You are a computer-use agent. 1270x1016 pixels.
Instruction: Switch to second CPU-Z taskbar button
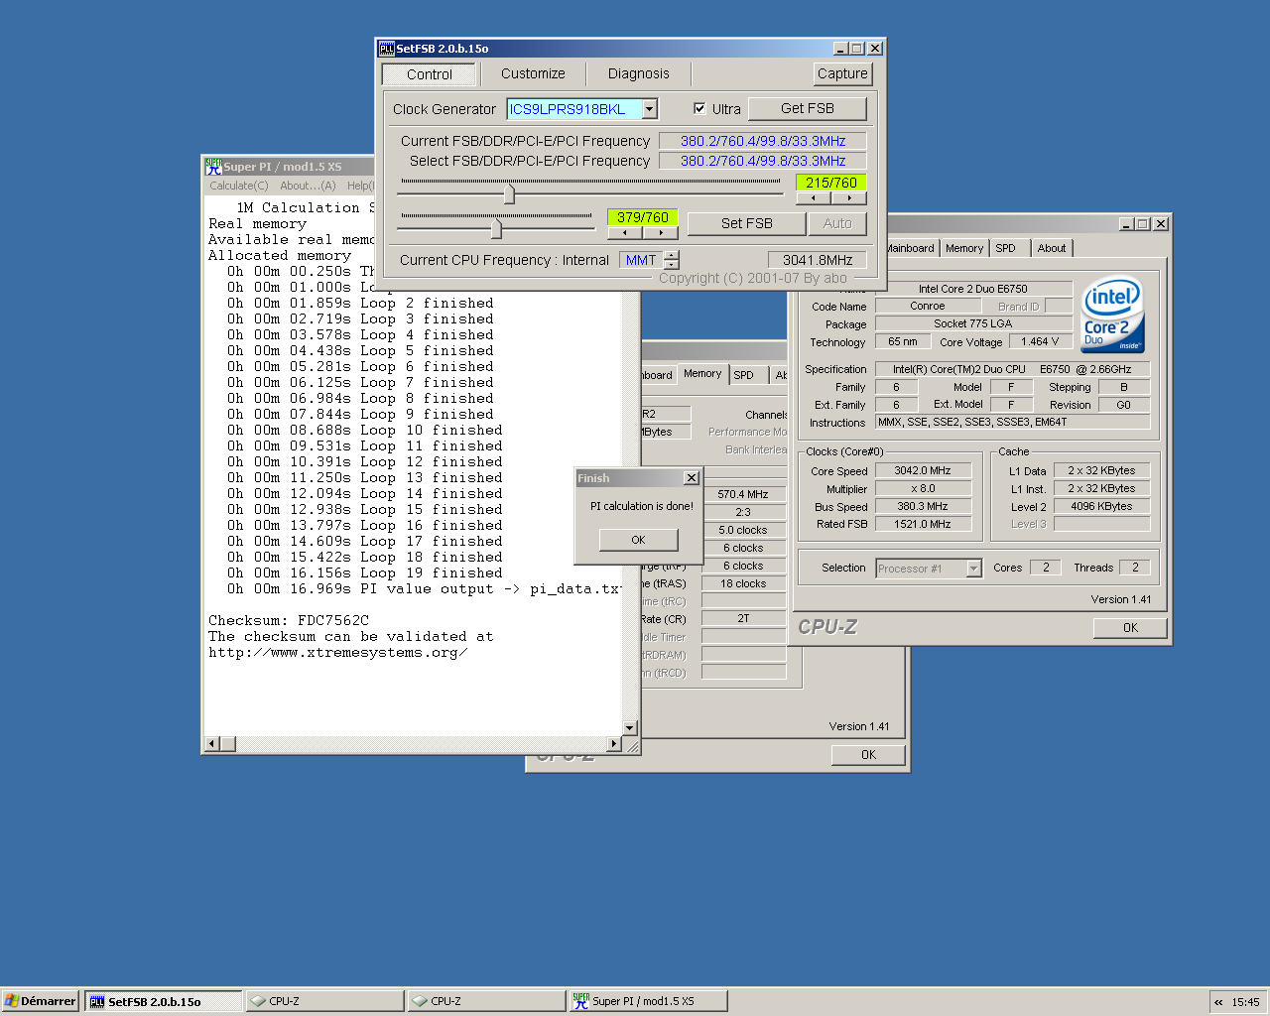(486, 1001)
